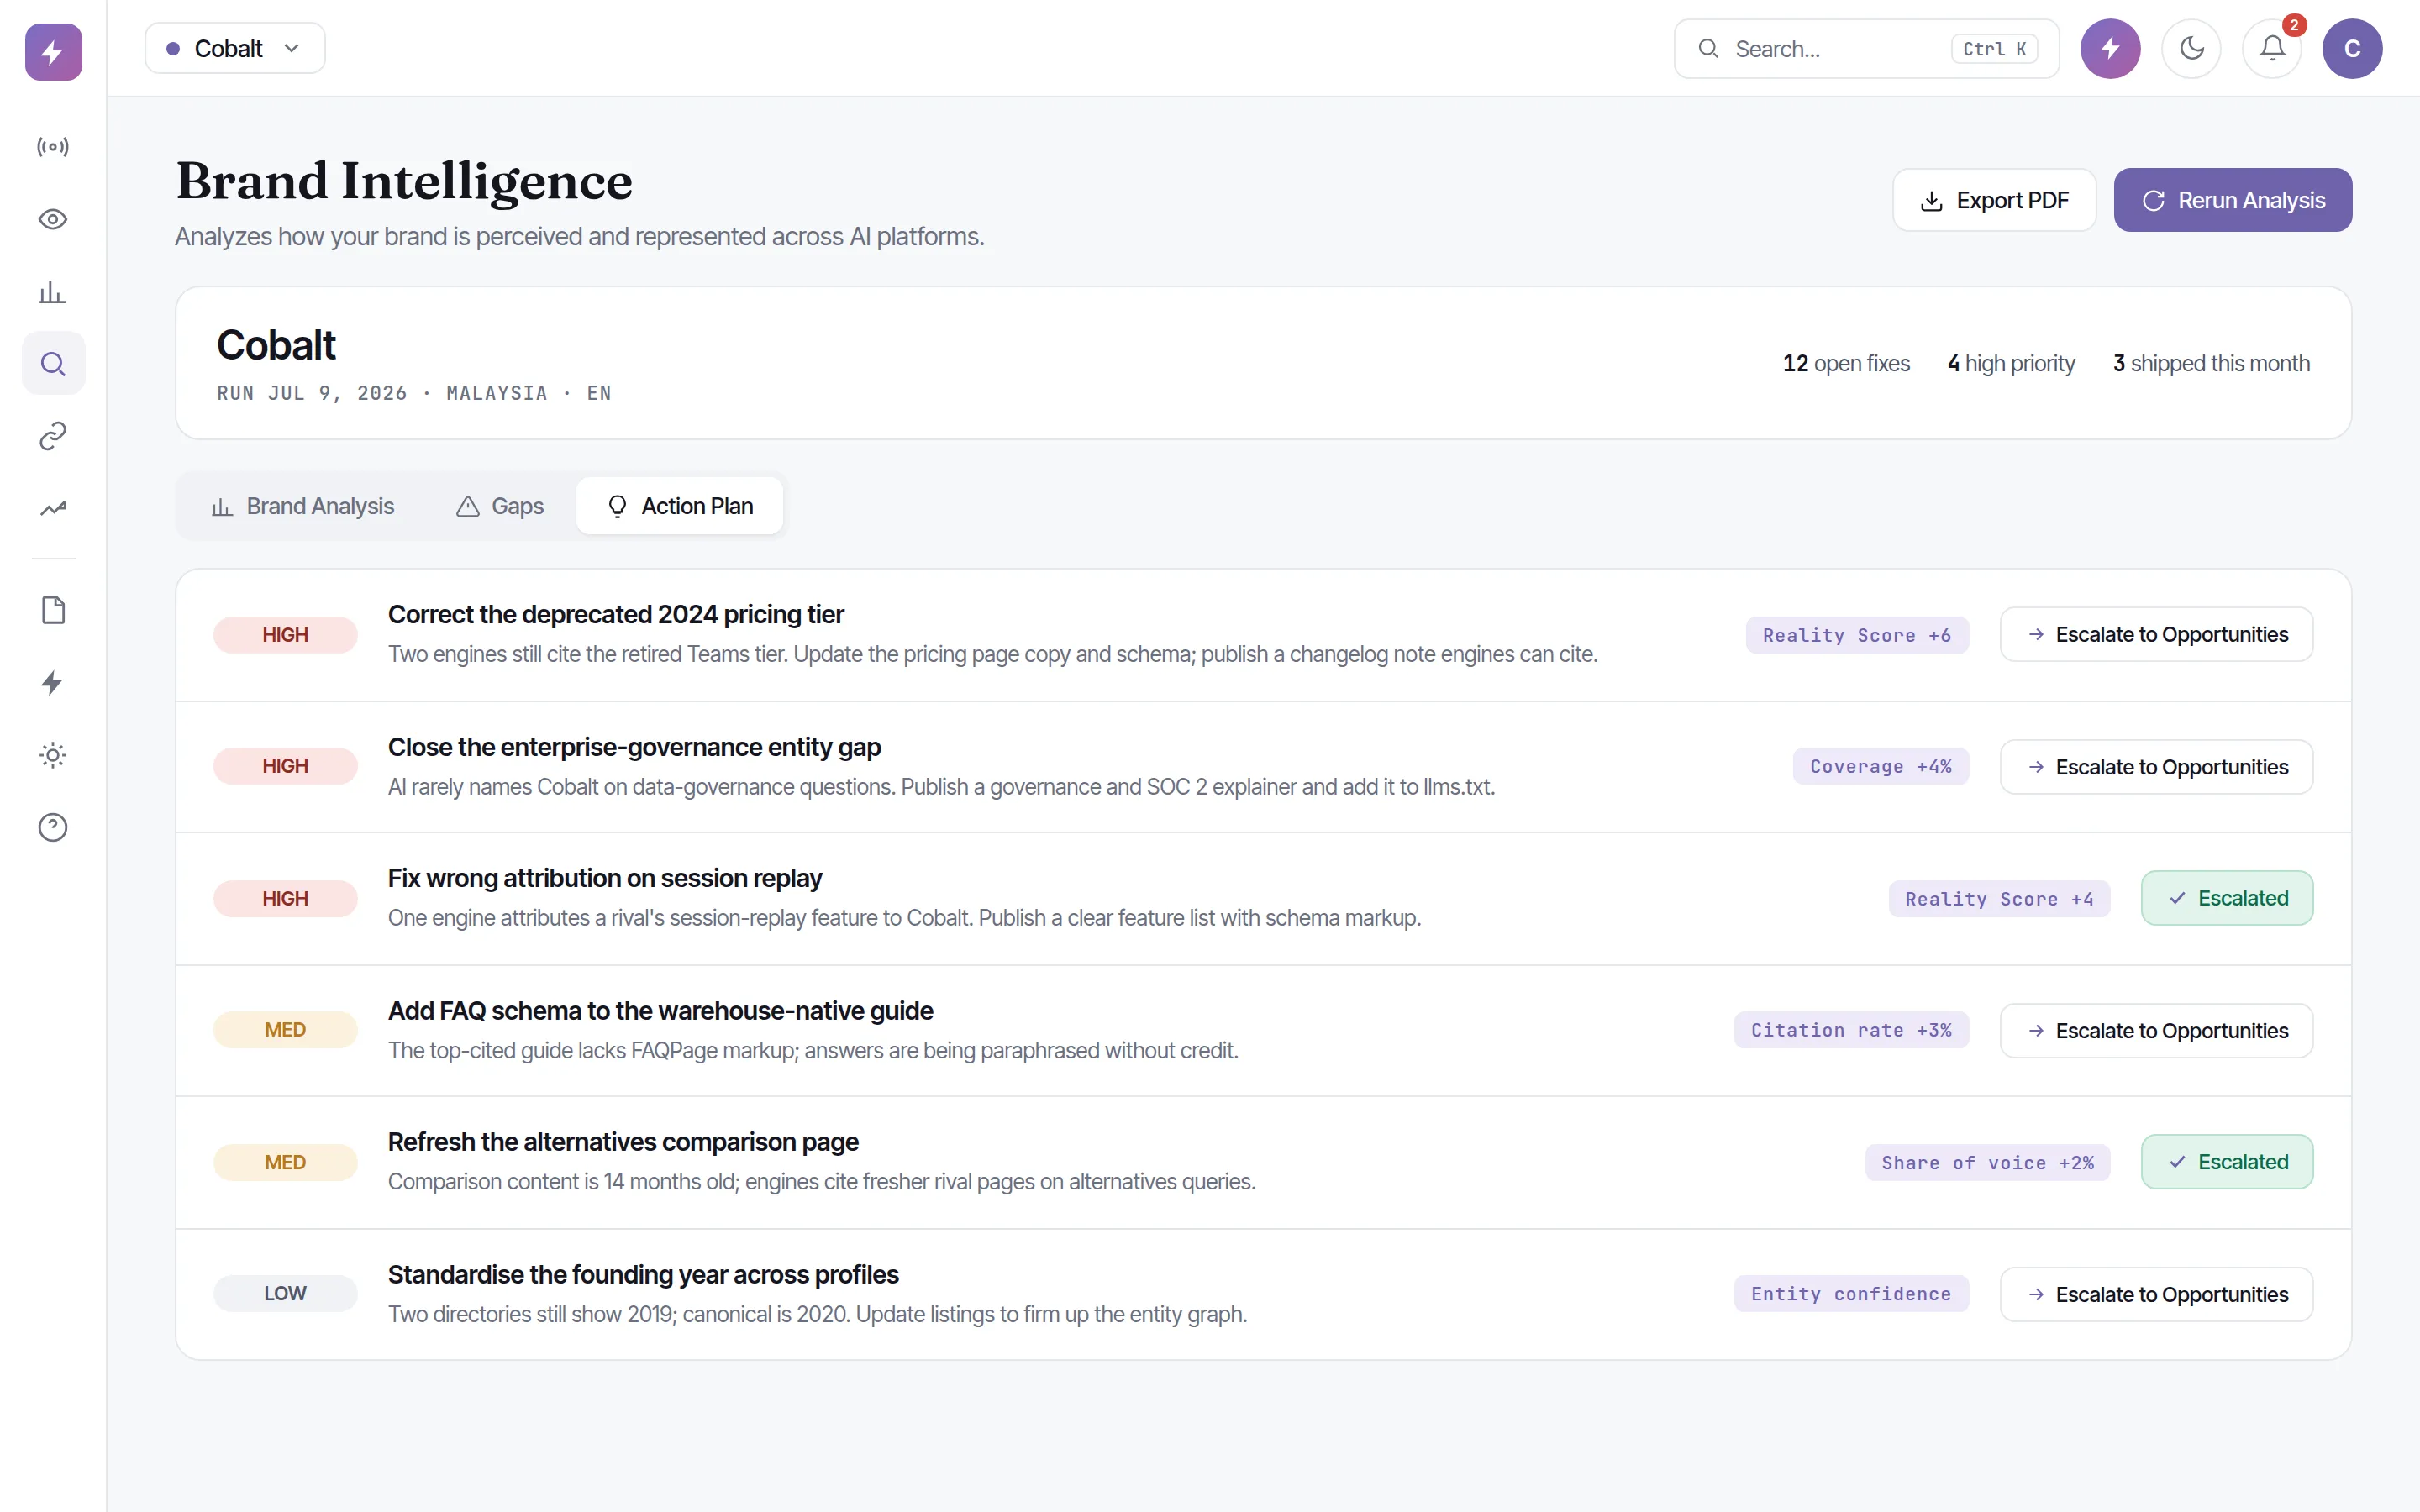
Task: Open the trend line sidebar icon
Action: (53, 508)
